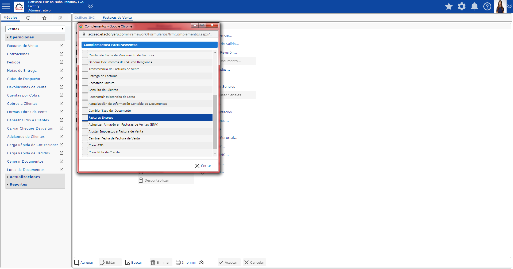Viewport: 513px width, 269px height.
Task: Switch to Gráficos IHC tab
Action: (84, 18)
